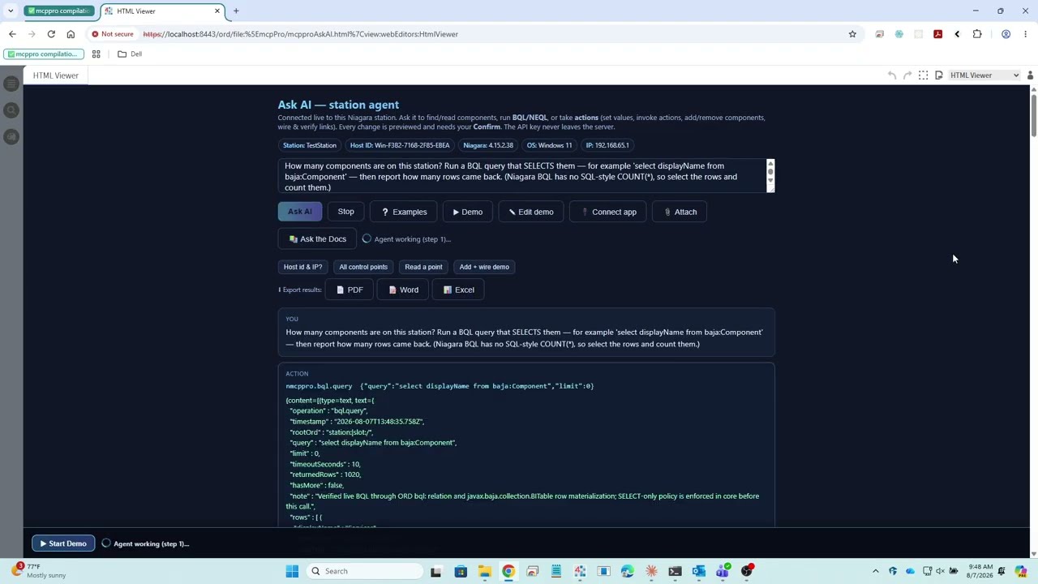
Task: Export results as Excel
Action: pos(458,290)
